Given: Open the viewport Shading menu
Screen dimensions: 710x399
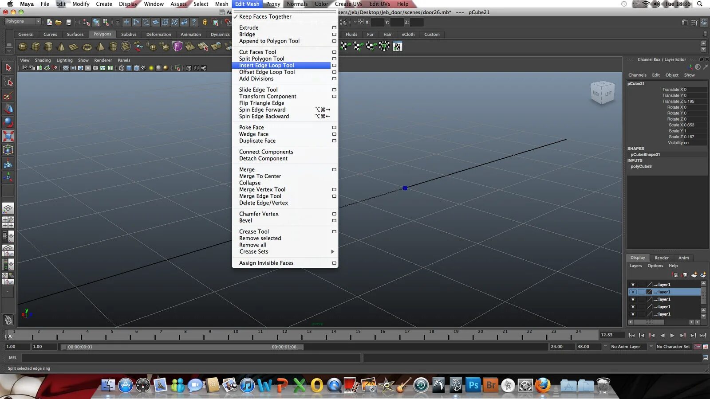Looking at the screenshot, I should click(43, 60).
